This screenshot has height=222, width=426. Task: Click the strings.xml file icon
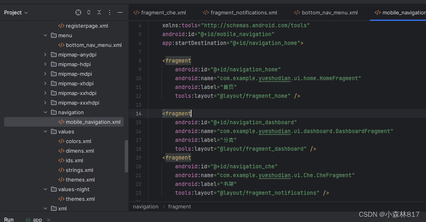(x=61, y=170)
